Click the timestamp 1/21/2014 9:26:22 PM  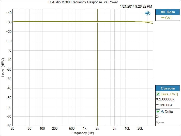click(136, 6)
